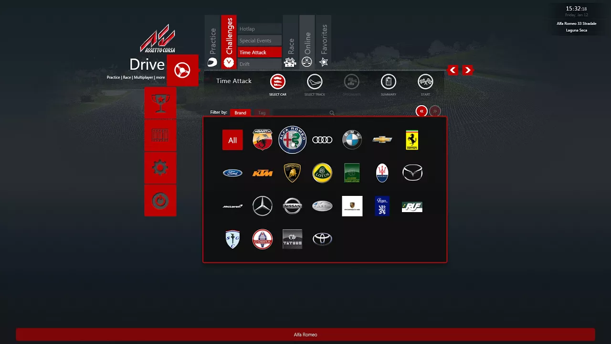The image size is (611, 344).
Task: Open the Favorites tab
Action: (x=324, y=42)
